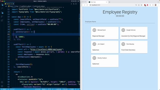
Task: Click line number 21 in the gutter
Action: click(8, 34)
